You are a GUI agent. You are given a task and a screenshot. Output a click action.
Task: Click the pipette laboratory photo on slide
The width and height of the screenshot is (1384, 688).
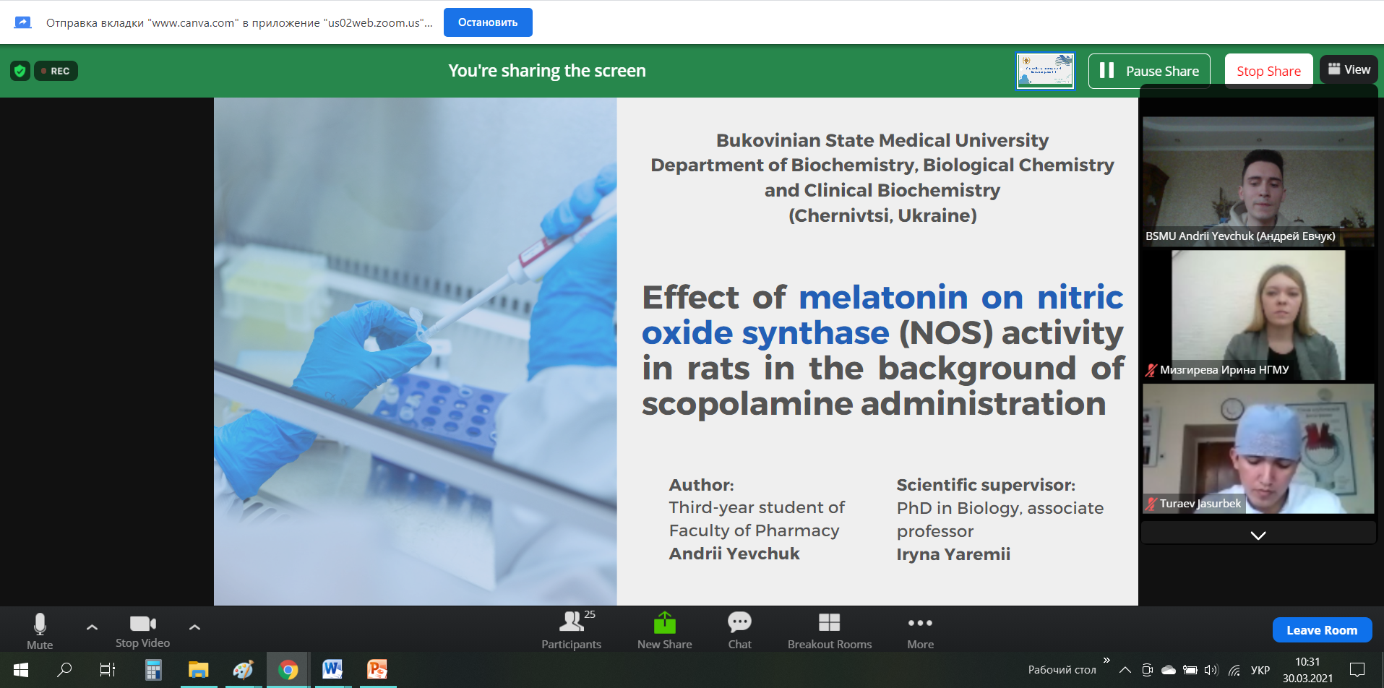416,351
